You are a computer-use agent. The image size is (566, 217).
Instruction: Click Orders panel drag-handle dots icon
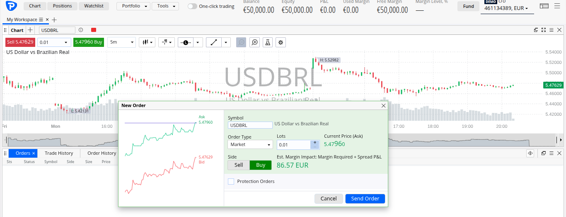point(5,153)
